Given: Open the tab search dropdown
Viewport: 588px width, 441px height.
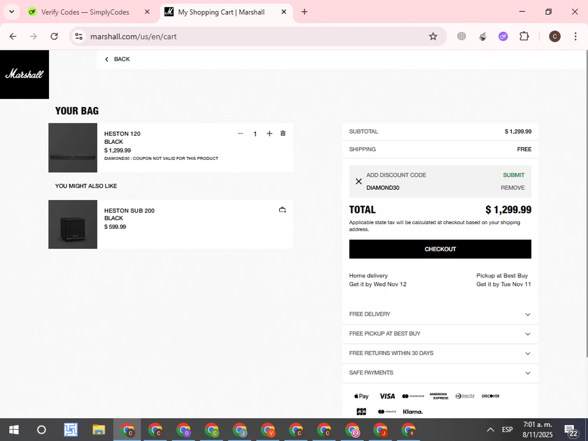Looking at the screenshot, I should pyautogui.click(x=12, y=12).
